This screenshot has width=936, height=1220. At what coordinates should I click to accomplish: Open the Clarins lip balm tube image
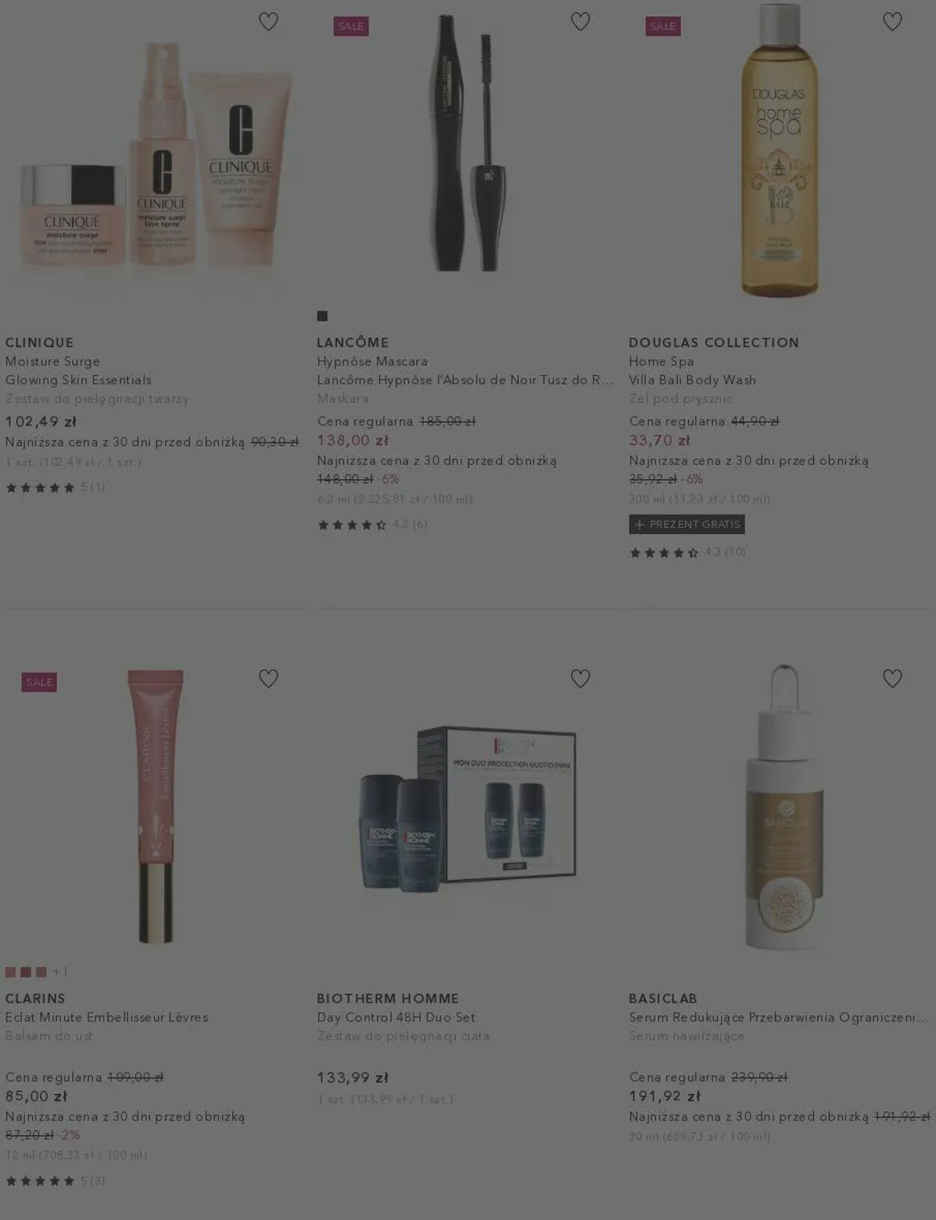156,807
